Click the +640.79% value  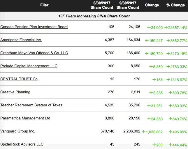178,119
